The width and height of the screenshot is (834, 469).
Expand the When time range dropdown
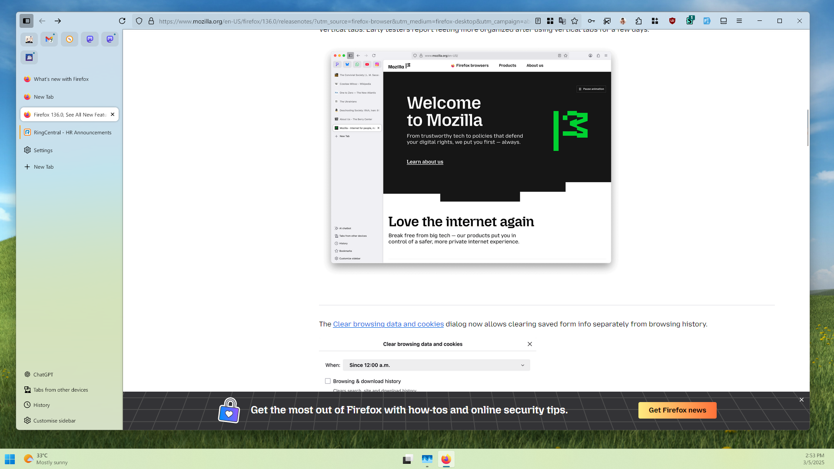pyautogui.click(x=436, y=365)
